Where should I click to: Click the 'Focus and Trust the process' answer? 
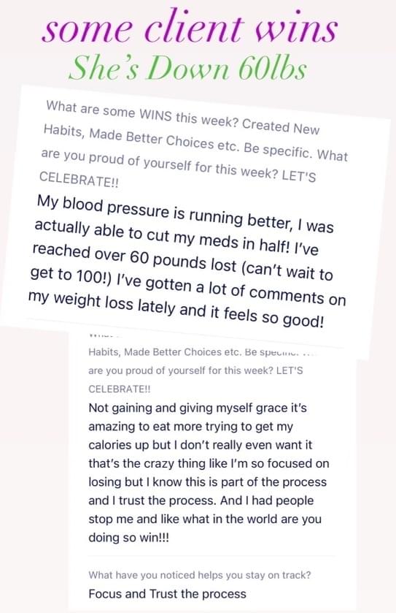tap(167, 594)
